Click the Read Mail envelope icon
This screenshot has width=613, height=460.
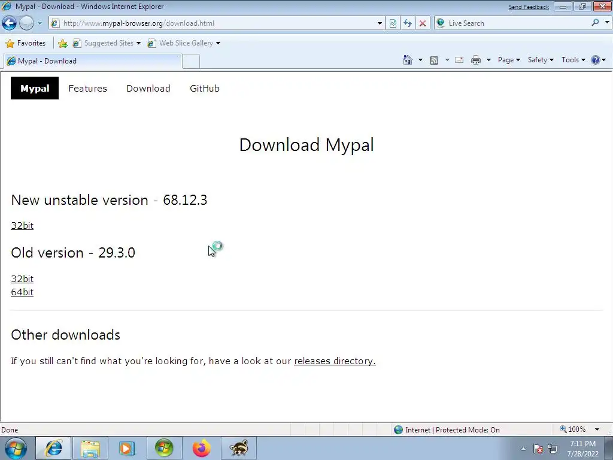(x=459, y=60)
